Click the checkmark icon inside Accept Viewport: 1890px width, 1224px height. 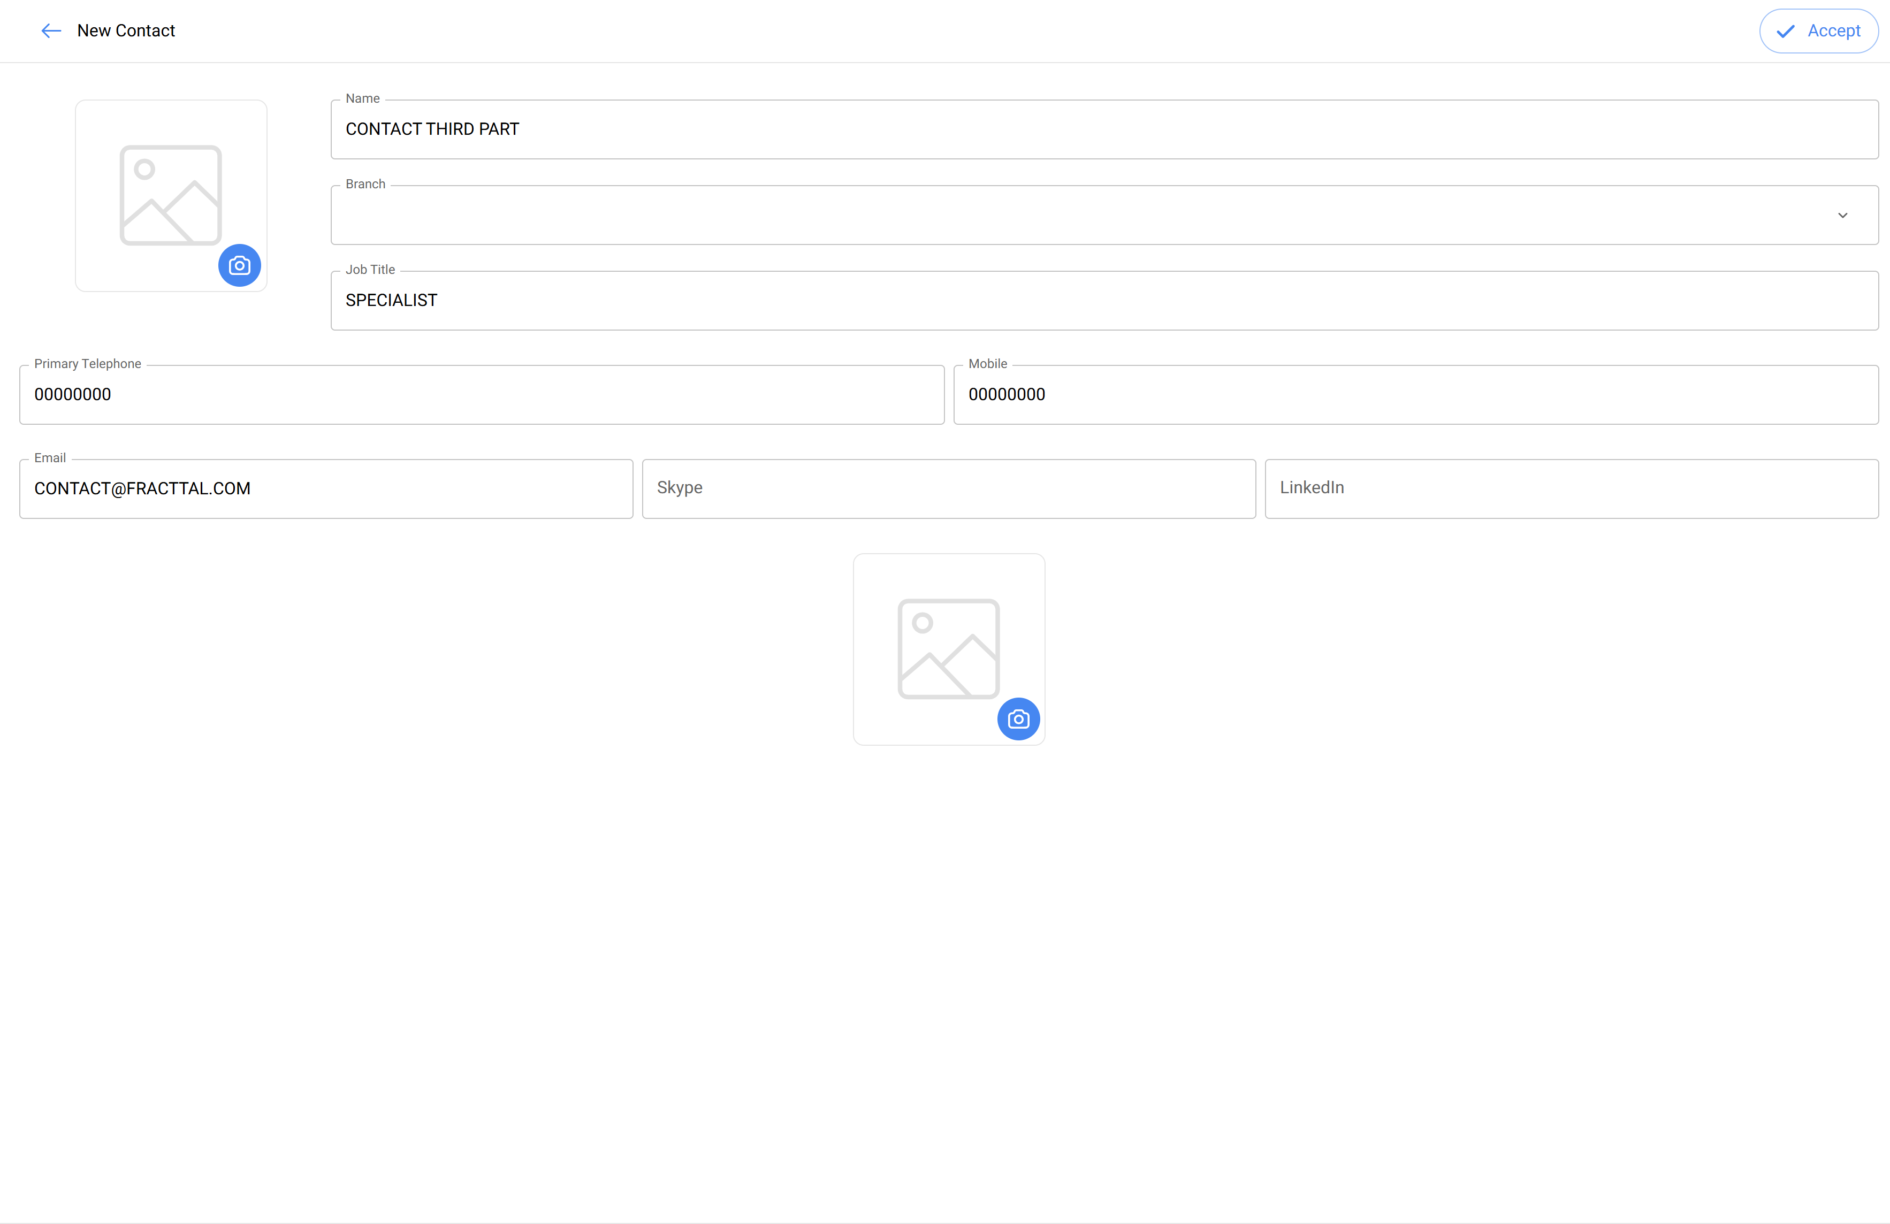point(1785,31)
